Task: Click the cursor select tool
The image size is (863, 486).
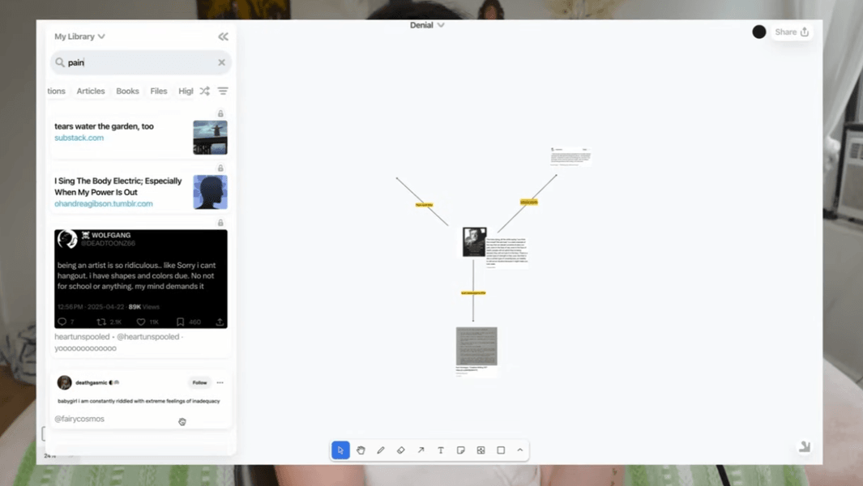Action: [x=340, y=450]
